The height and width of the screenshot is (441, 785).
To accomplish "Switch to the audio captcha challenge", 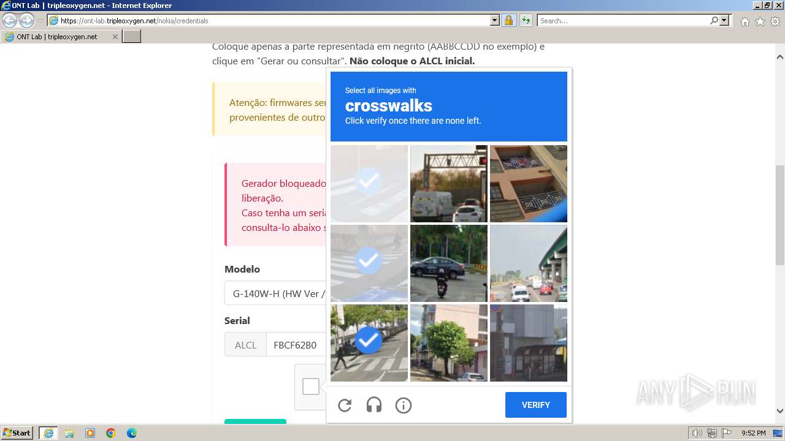I will (x=374, y=405).
